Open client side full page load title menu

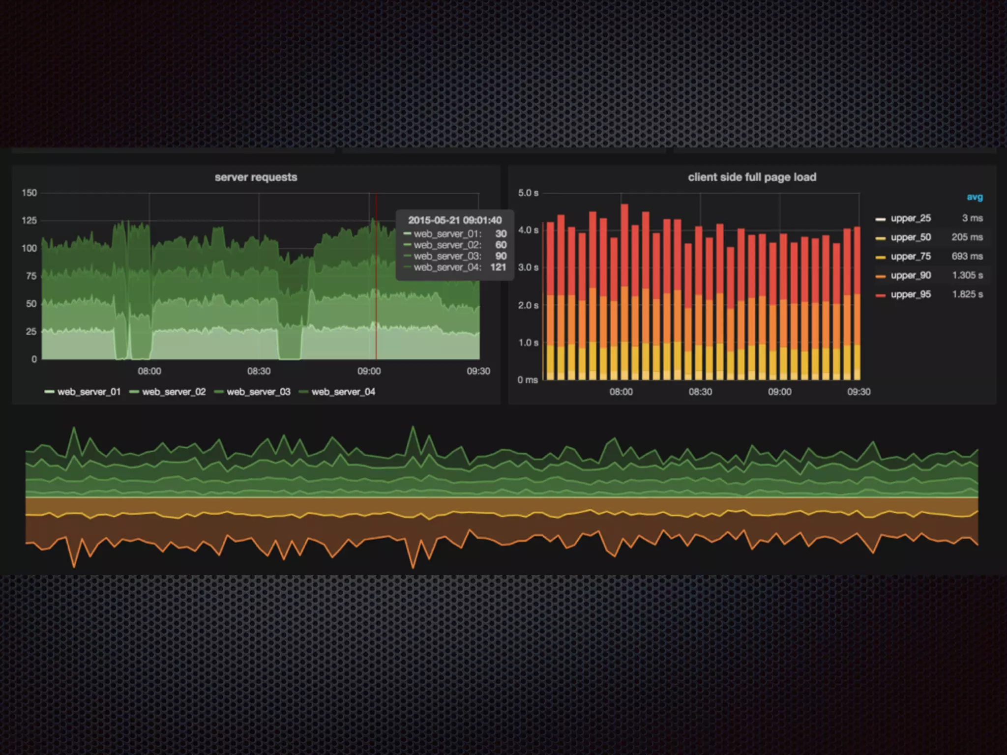pyautogui.click(x=752, y=177)
